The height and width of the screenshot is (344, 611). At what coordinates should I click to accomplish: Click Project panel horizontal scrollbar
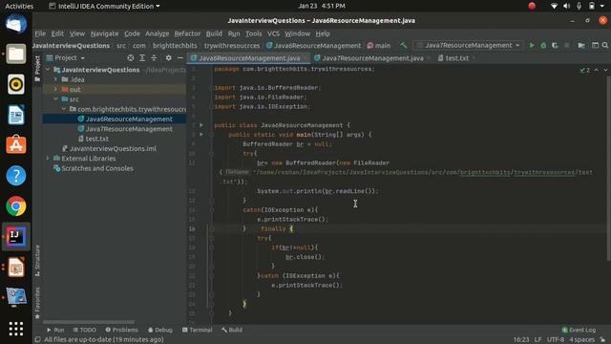click(89, 322)
